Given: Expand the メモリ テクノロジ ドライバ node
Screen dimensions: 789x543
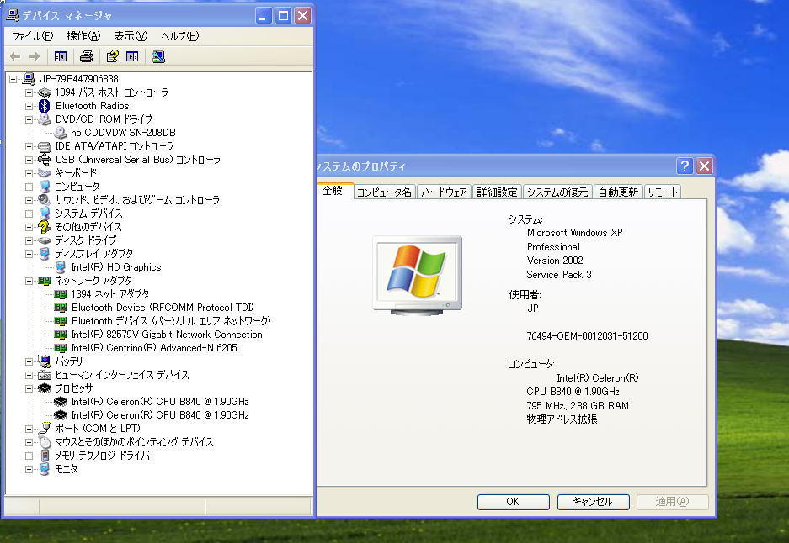Looking at the screenshot, I should [x=29, y=456].
